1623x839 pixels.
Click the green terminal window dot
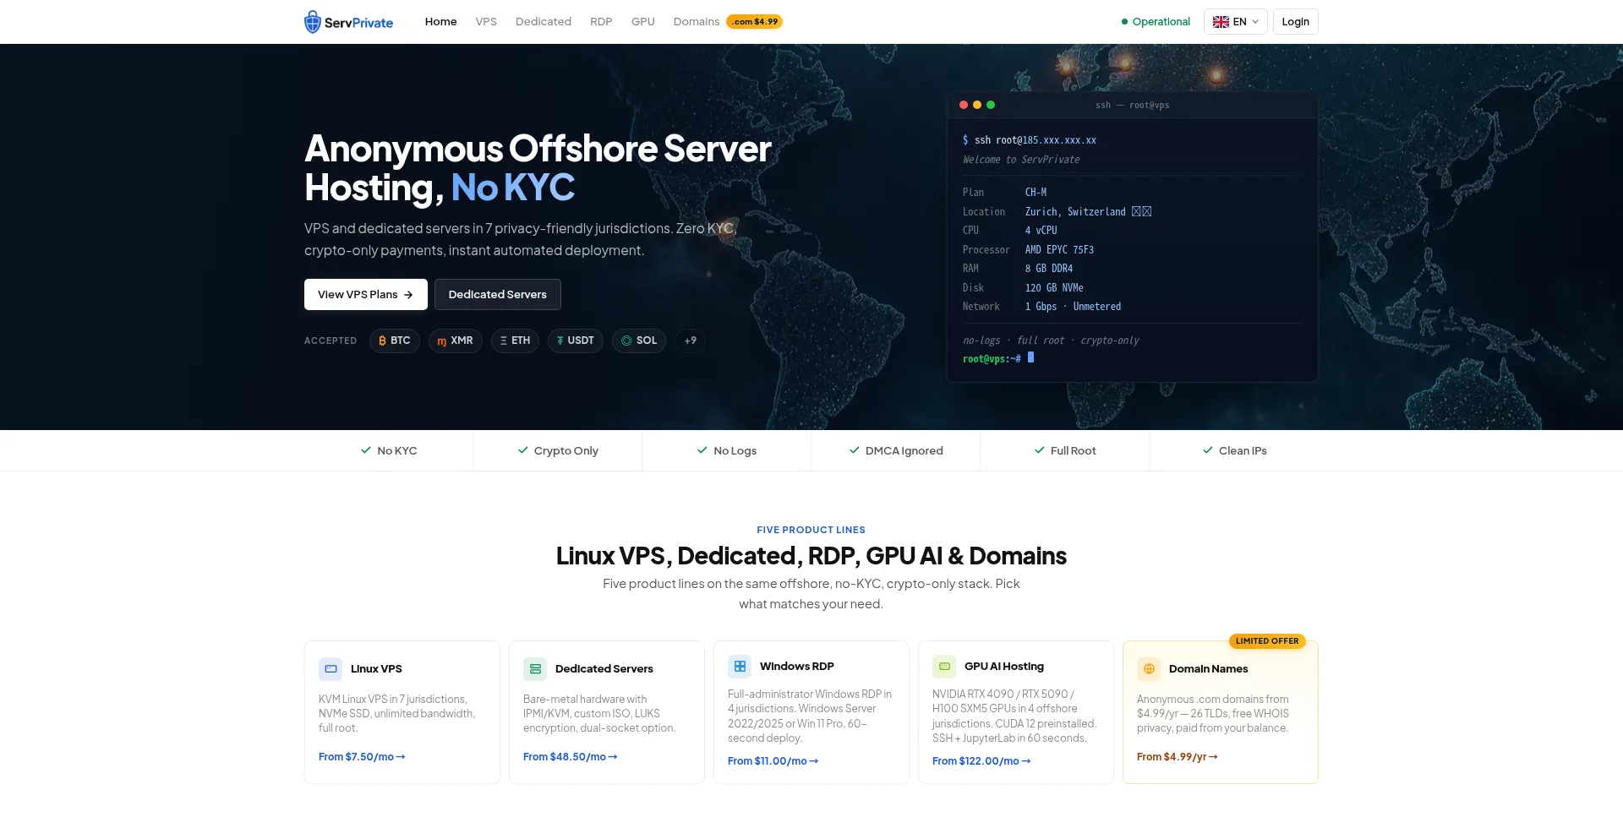pyautogui.click(x=991, y=105)
